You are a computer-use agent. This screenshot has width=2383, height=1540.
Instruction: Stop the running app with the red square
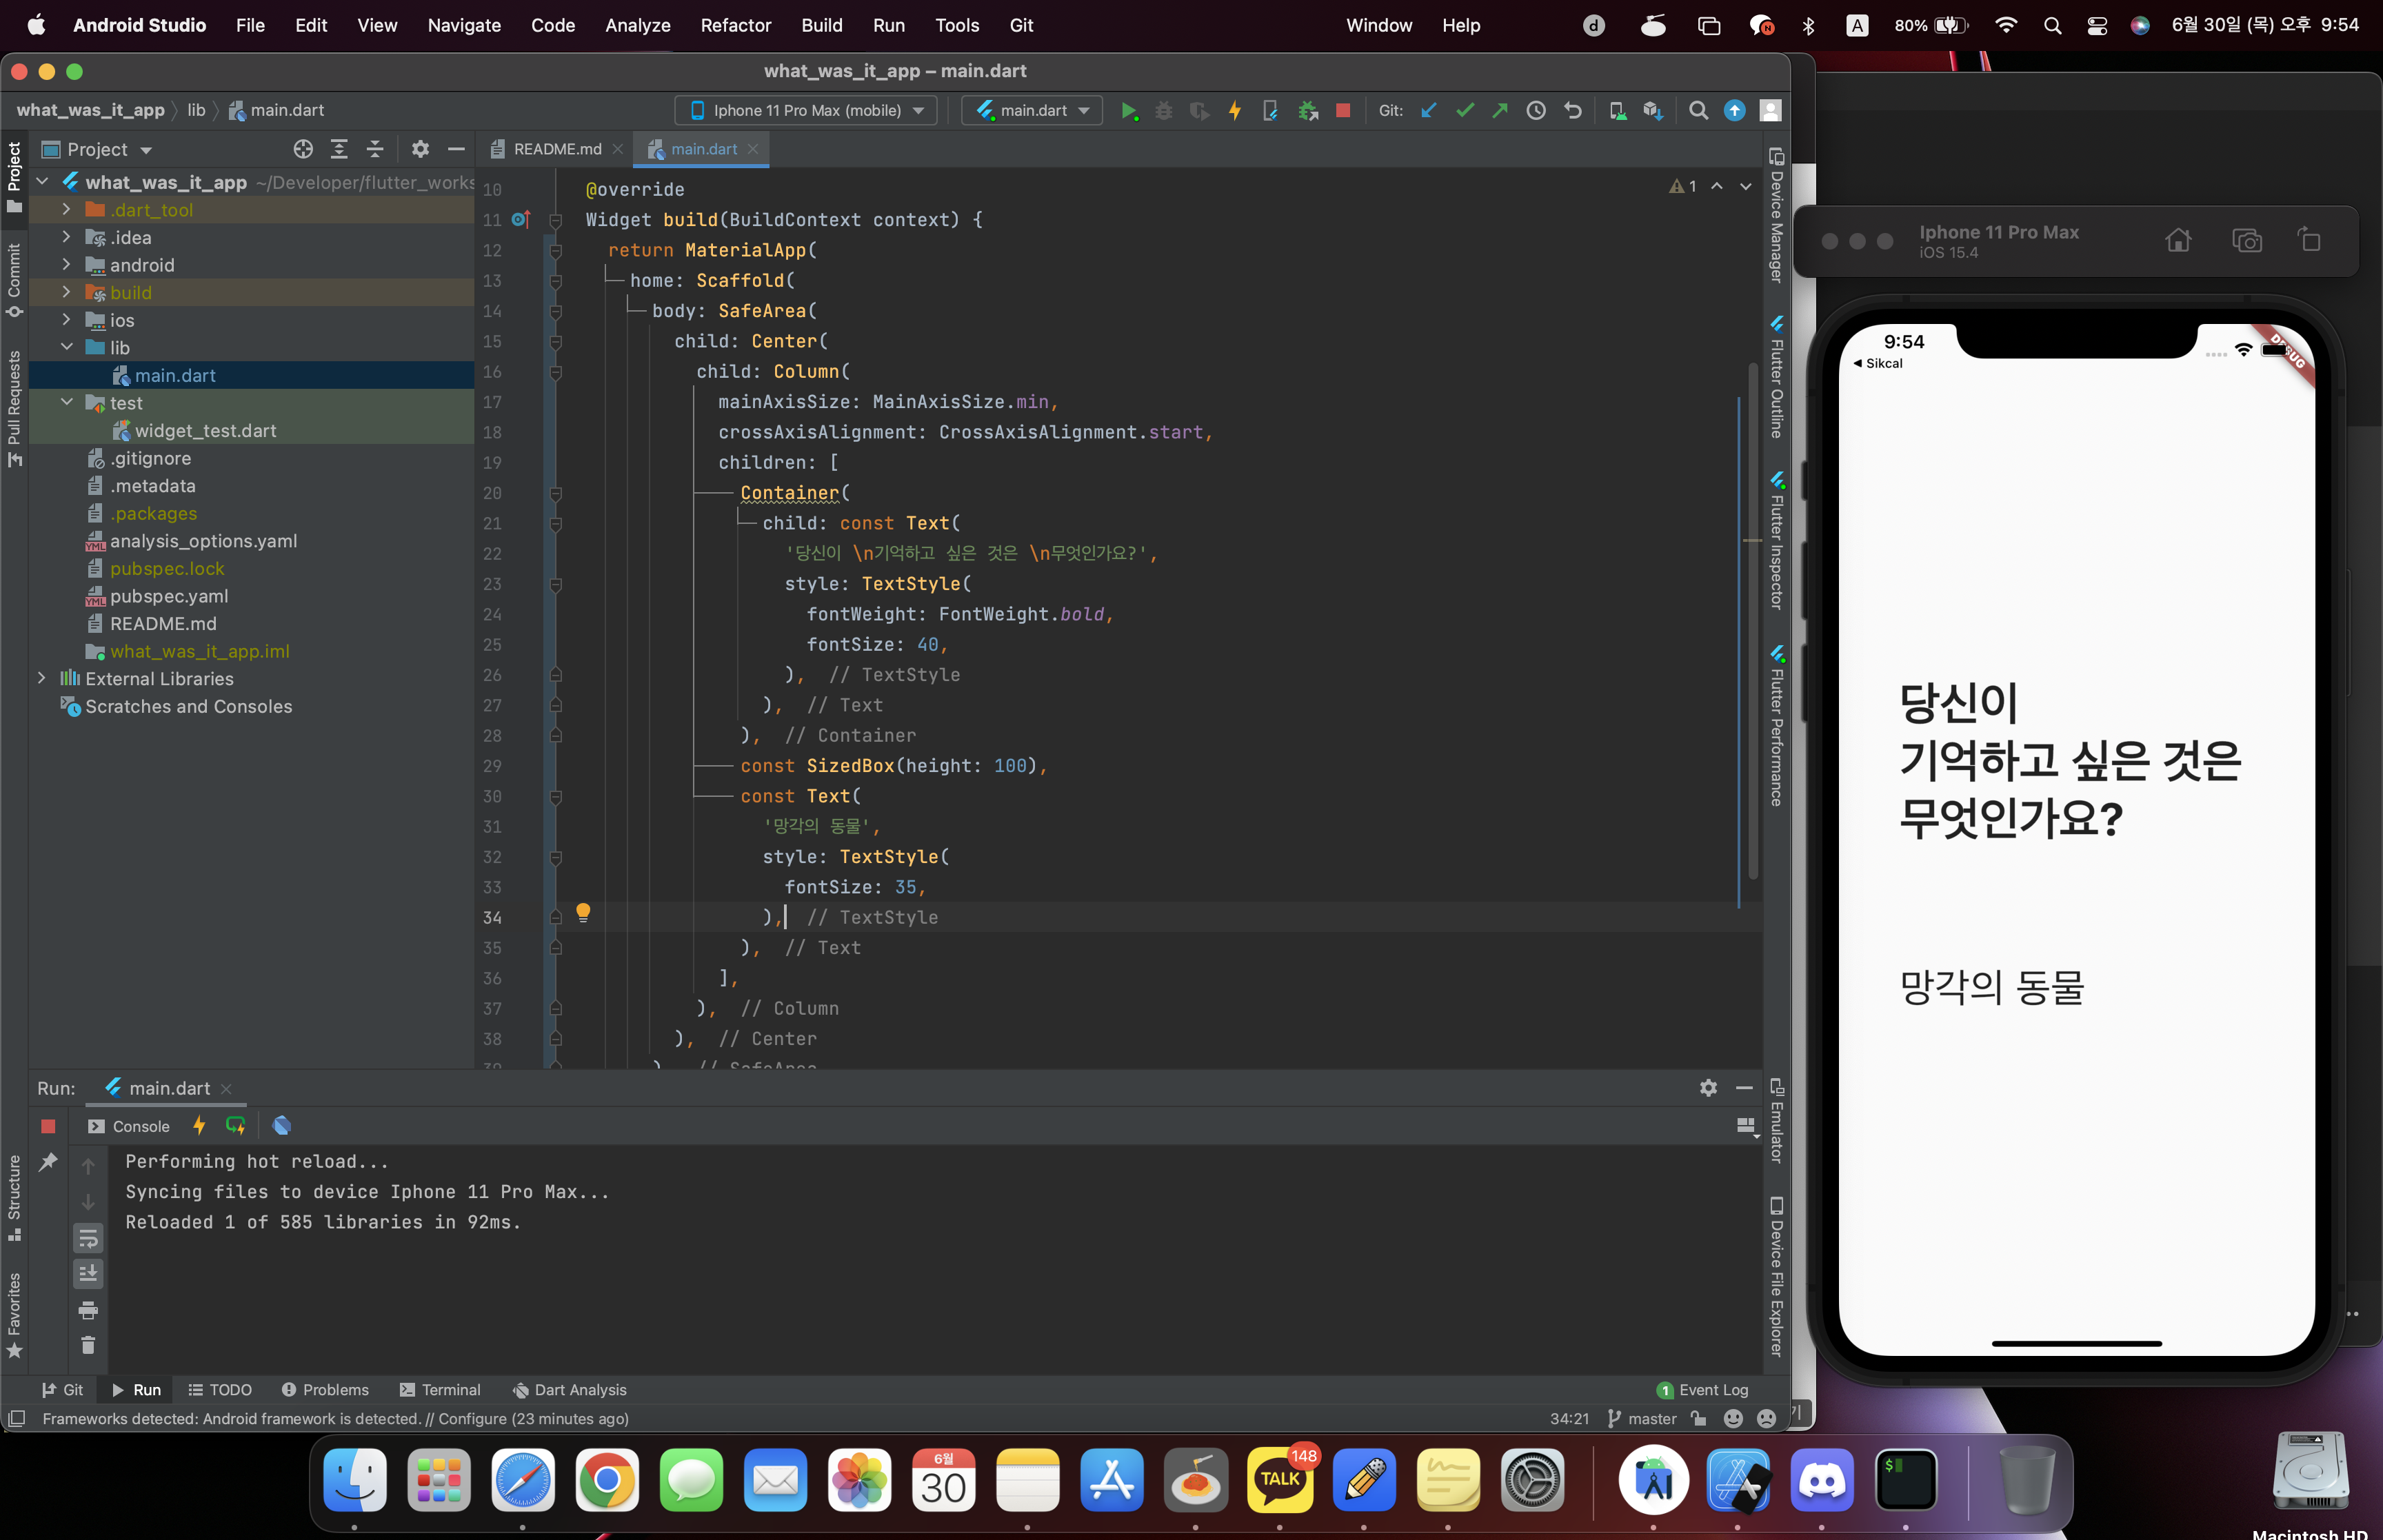coord(1343,111)
